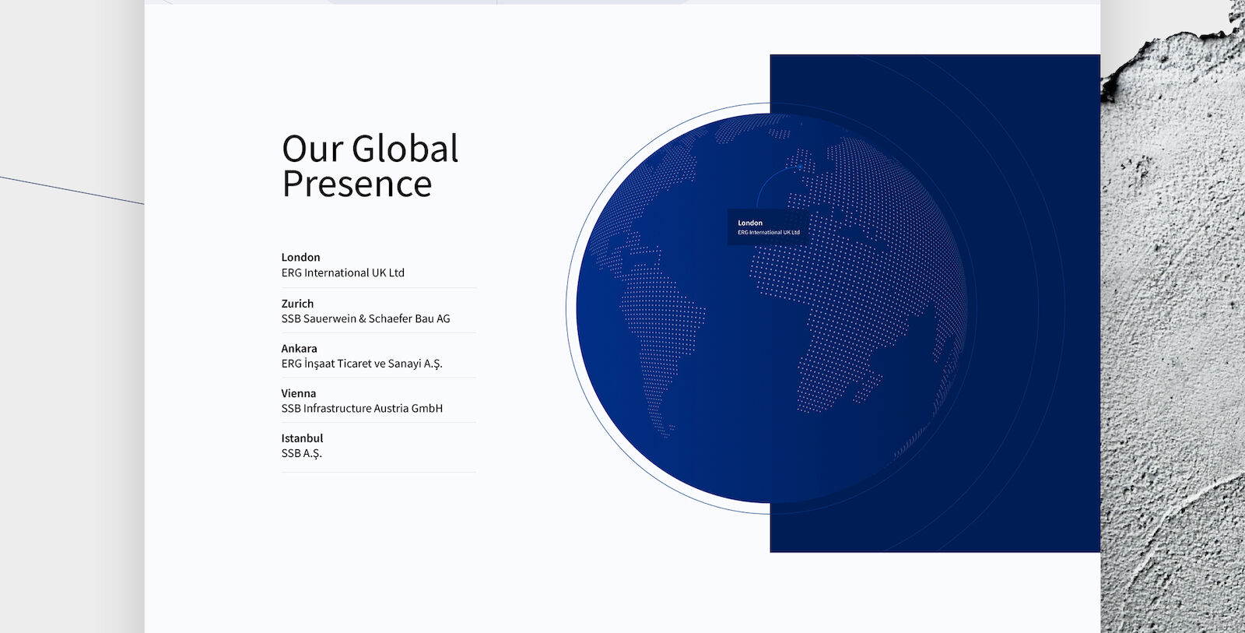Click the Atlantic Ocean area on the globe
The image size is (1245, 633).
click(x=724, y=311)
